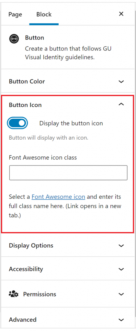Expand the Display Options chevron
The width and height of the screenshot is (136, 331).
pos(121,246)
